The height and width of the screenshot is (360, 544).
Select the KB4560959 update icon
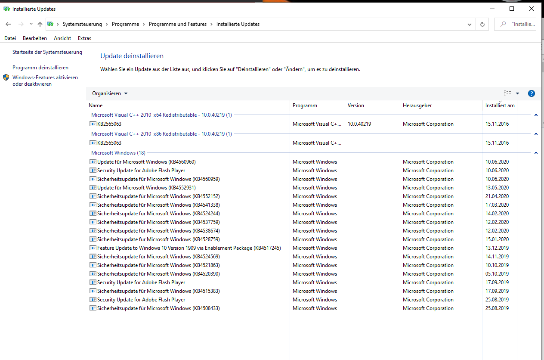point(93,179)
